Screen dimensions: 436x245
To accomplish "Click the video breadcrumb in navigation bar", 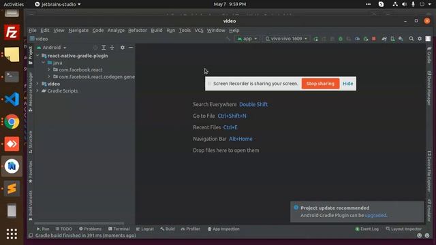I will click(39, 39).
